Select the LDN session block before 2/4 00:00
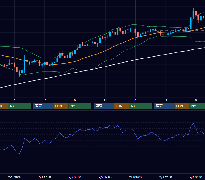The width and height of the screenshot is (205, 180). (182, 106)
